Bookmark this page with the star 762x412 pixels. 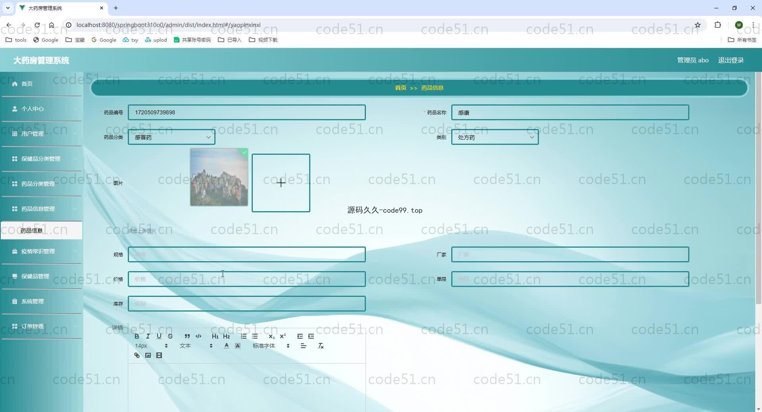click(698, 25)
